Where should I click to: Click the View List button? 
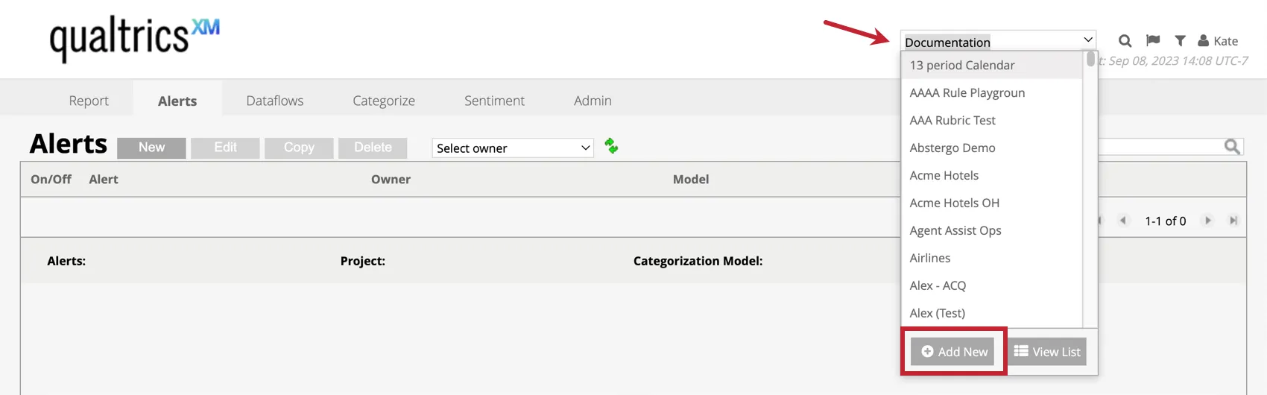coord(1047,352)
